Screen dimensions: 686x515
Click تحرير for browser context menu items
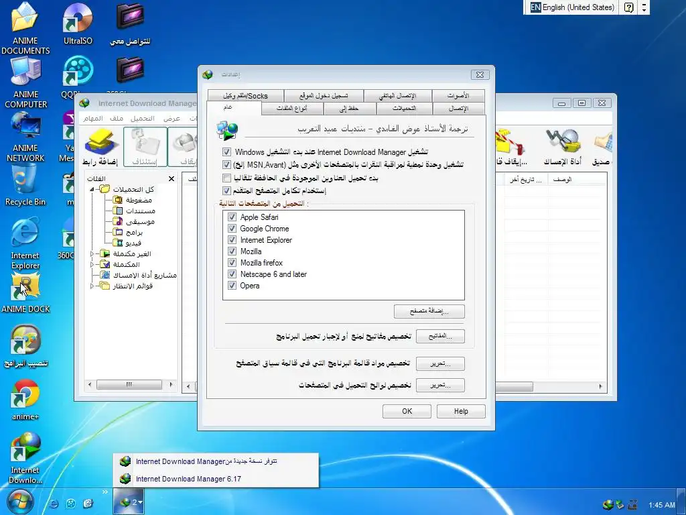440,363
